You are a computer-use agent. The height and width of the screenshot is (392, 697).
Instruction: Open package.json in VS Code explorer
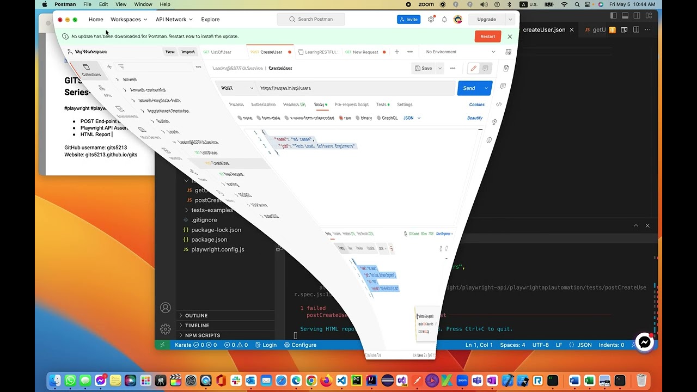click(209, 240)
